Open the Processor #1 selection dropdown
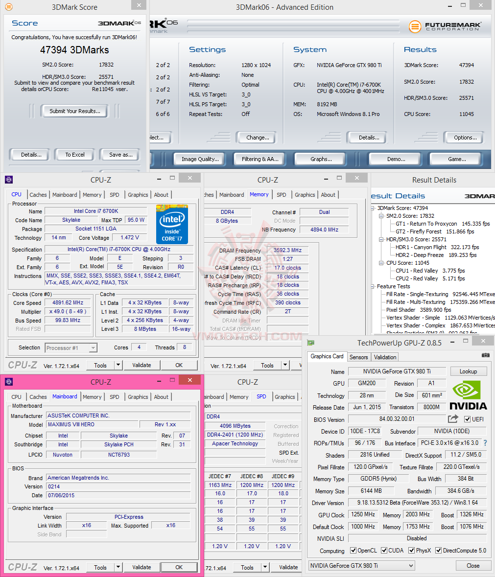The image size is (495, 577). point(71,348)
